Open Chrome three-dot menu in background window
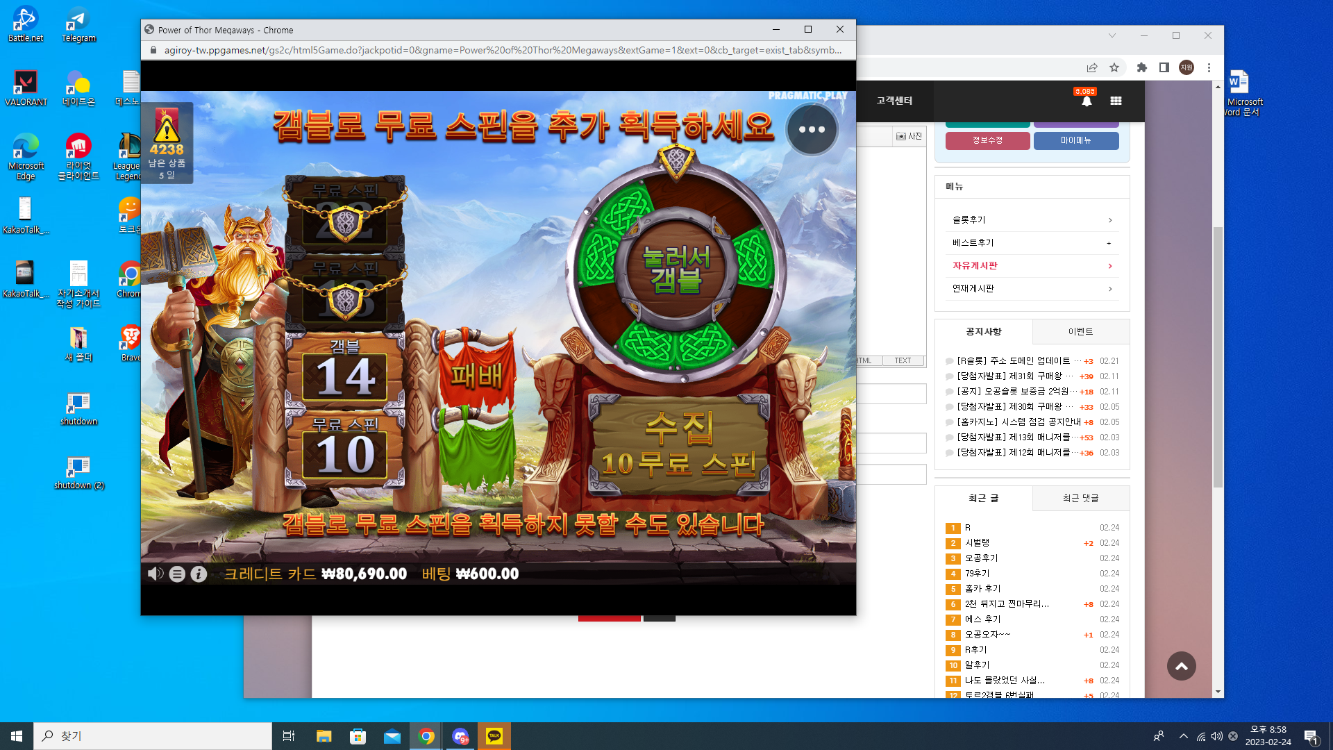1333x750 pixels. coord(1209,67)
